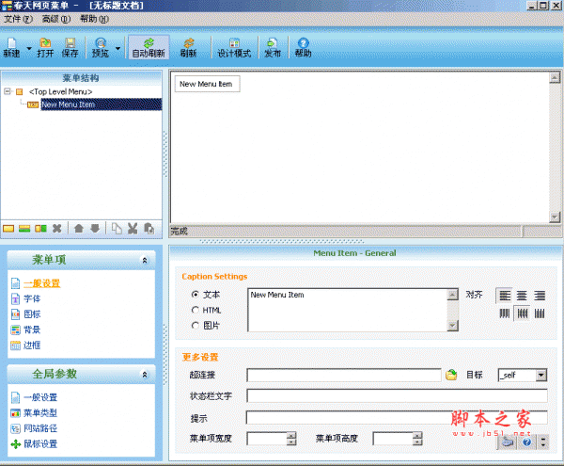Click the scissors cut icon
Screen dimensions: 564x466
(133, 228)
